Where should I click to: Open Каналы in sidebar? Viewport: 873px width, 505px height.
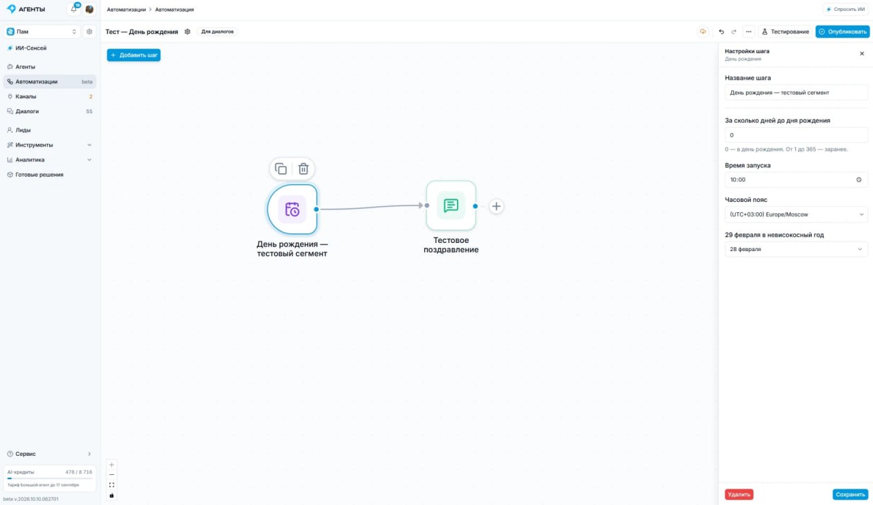coord(49,96)
